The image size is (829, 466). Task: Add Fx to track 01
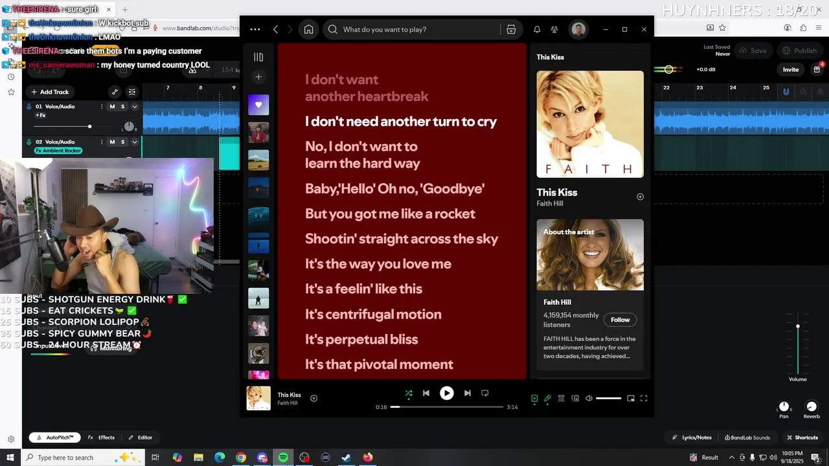pos(41,115)
